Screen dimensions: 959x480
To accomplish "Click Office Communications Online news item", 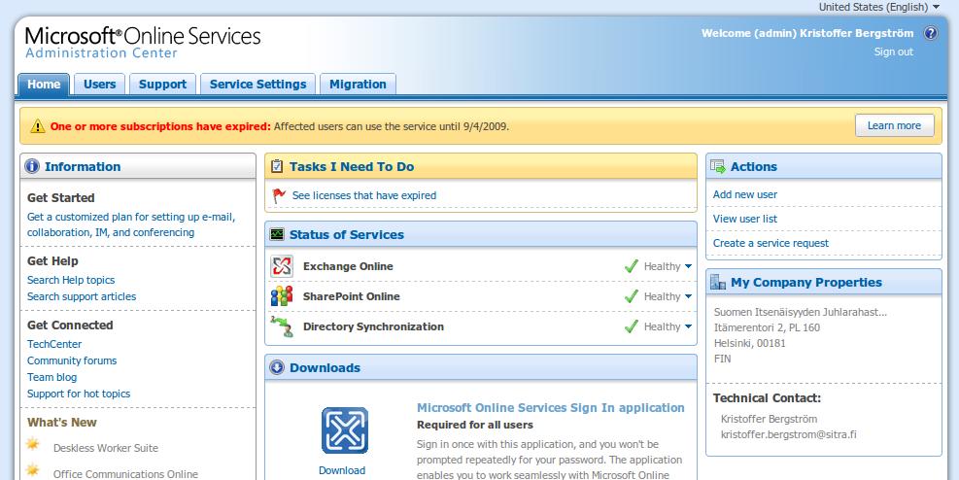I will pyautogui.click(x=125, y=474).
